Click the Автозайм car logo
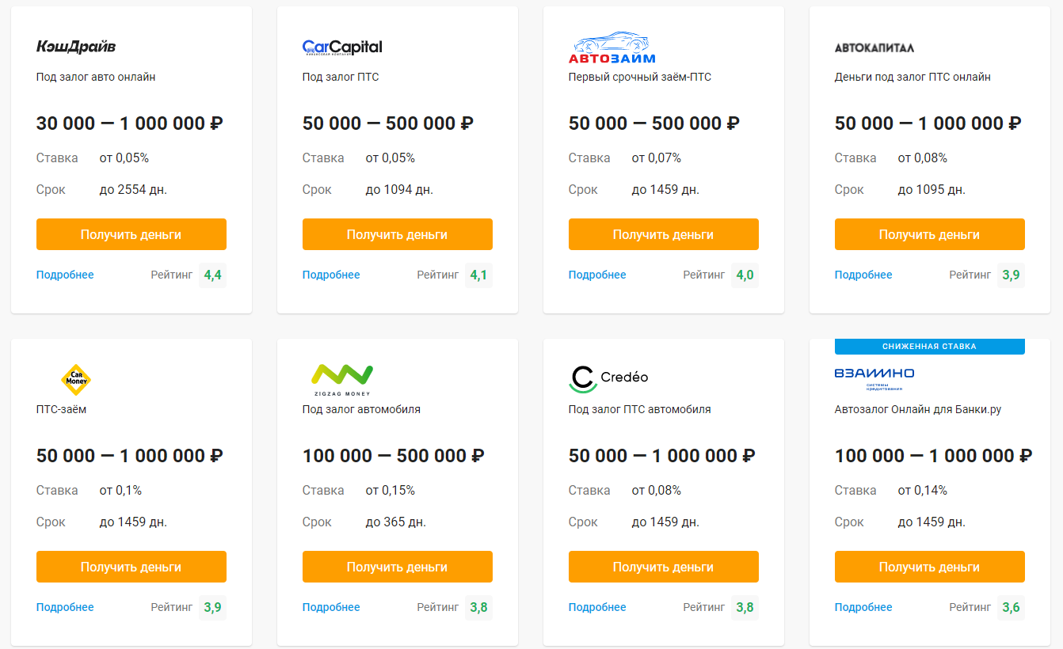Viewport: 1063px width, 649px height. pos(612,47)
